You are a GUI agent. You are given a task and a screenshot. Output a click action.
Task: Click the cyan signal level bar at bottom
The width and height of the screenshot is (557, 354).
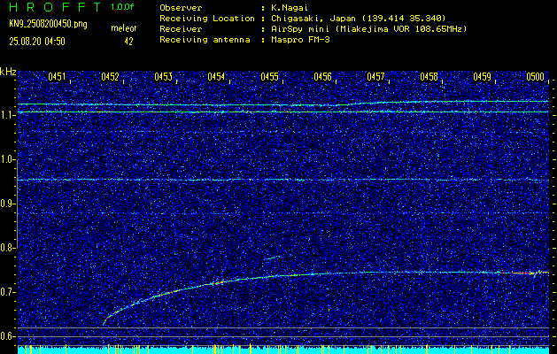(x=283, y=350)
